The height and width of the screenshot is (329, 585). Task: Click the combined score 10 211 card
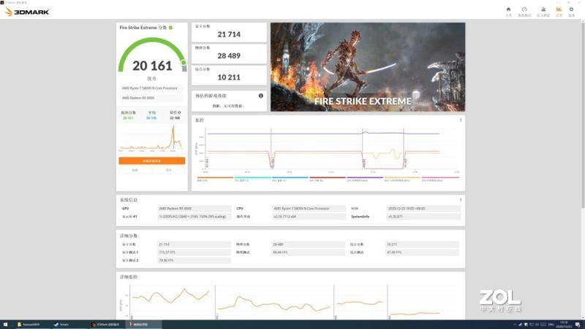point(229,75)
